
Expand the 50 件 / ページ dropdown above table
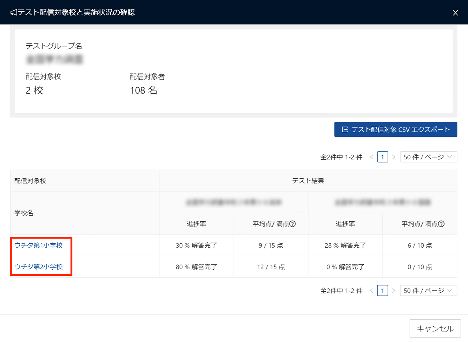click(x=428, y=157)
